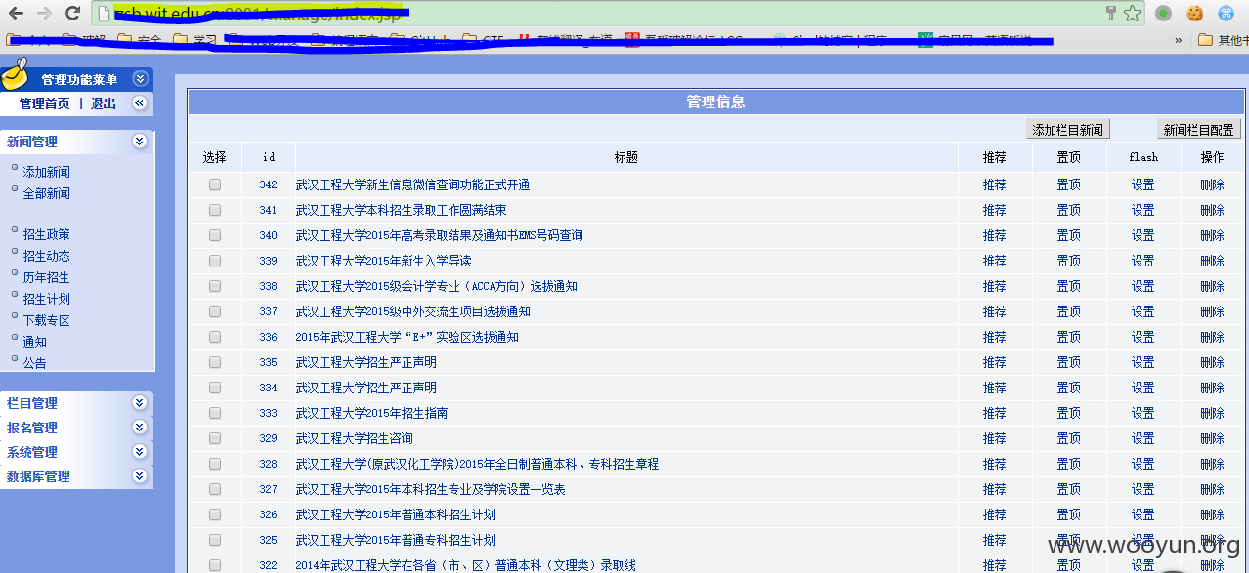Screen dimensions: 1249x573
Task: Click the saved-password key icon in address bar
Action: click(1111, 13)
